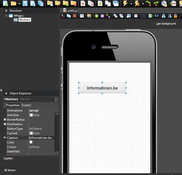The height and width of the screenshot is (175, 182).
Task: Click the green redo arrow icon
Action: tap(156, 4)
